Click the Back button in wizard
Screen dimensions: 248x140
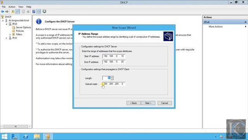tap(133, 103)
